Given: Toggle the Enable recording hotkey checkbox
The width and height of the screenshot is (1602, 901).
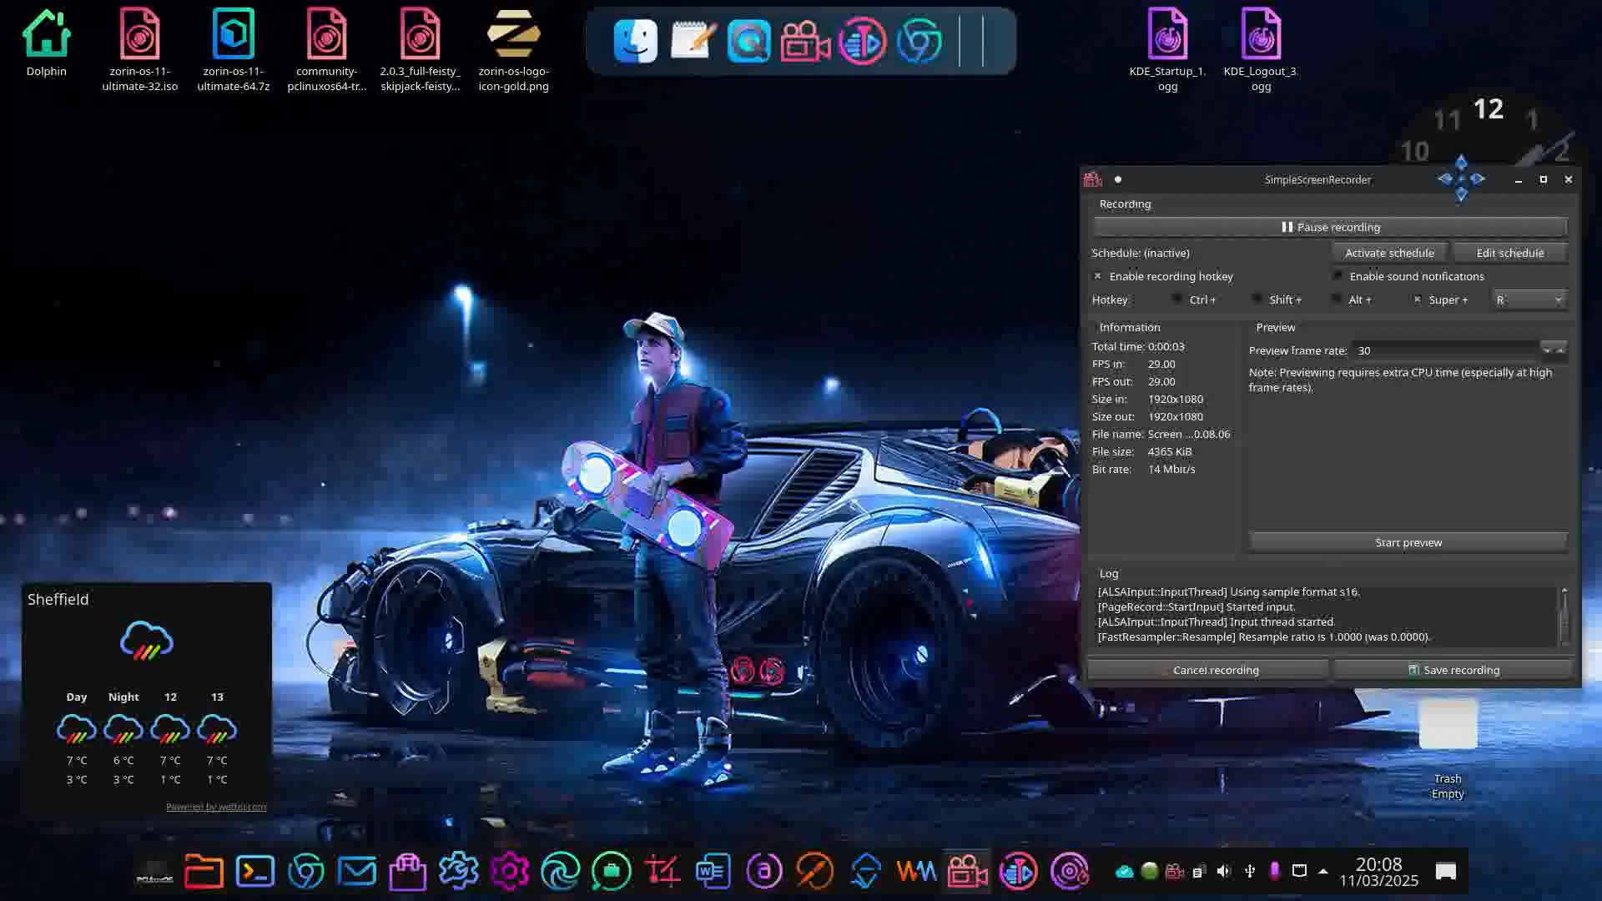Looking at the screenshot, I should tap(1097, 276).
